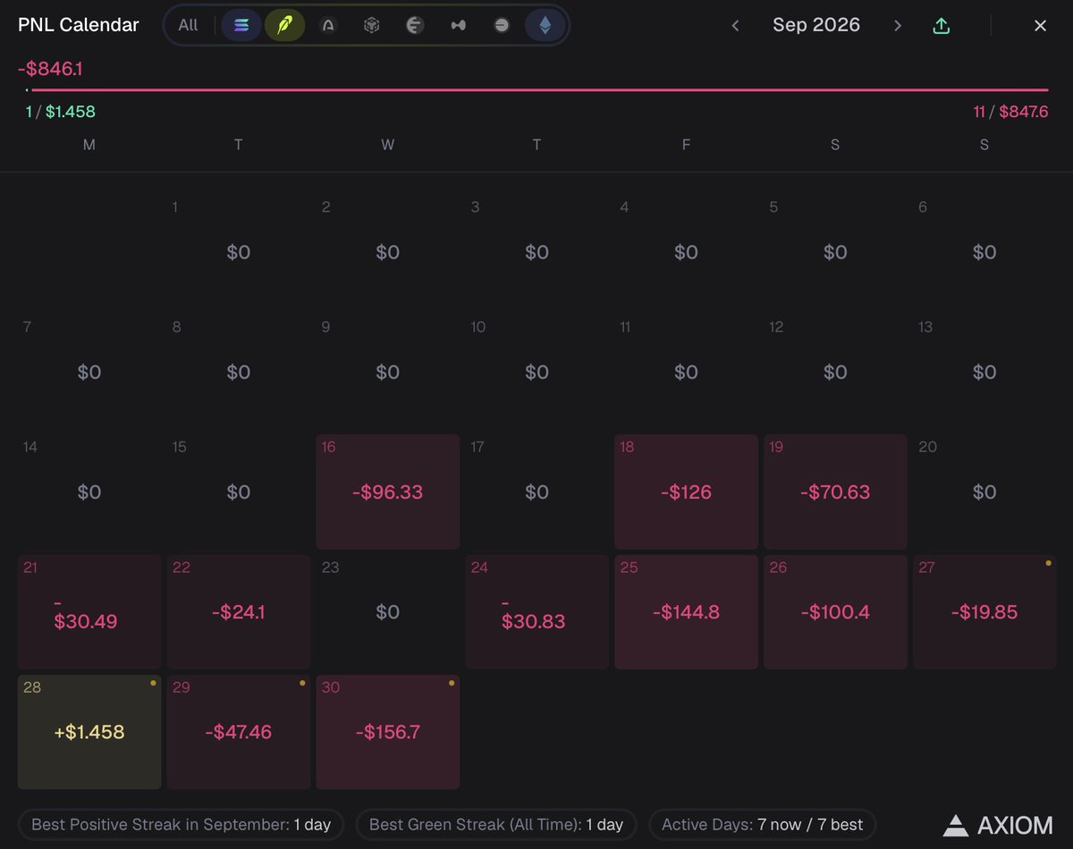Click the win/loss ratio progress bar
This screenshot has width=1073, height=849.
536,89
